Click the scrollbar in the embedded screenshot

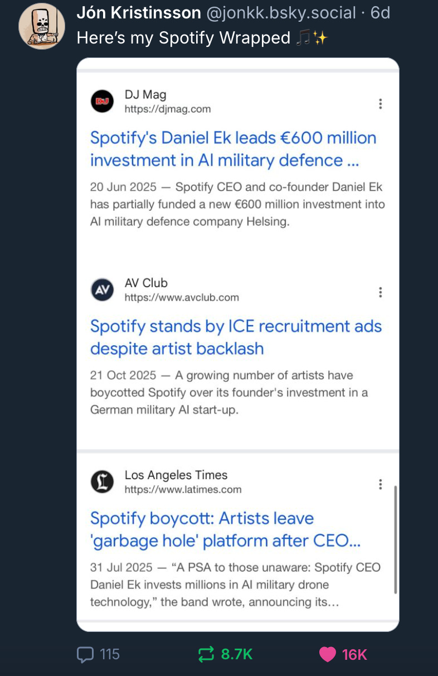click(396, 539)
